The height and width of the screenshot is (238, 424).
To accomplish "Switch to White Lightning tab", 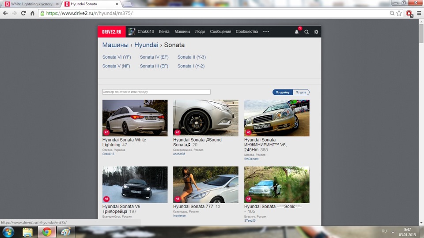I will pyautogui.click(x=32, y=4).
